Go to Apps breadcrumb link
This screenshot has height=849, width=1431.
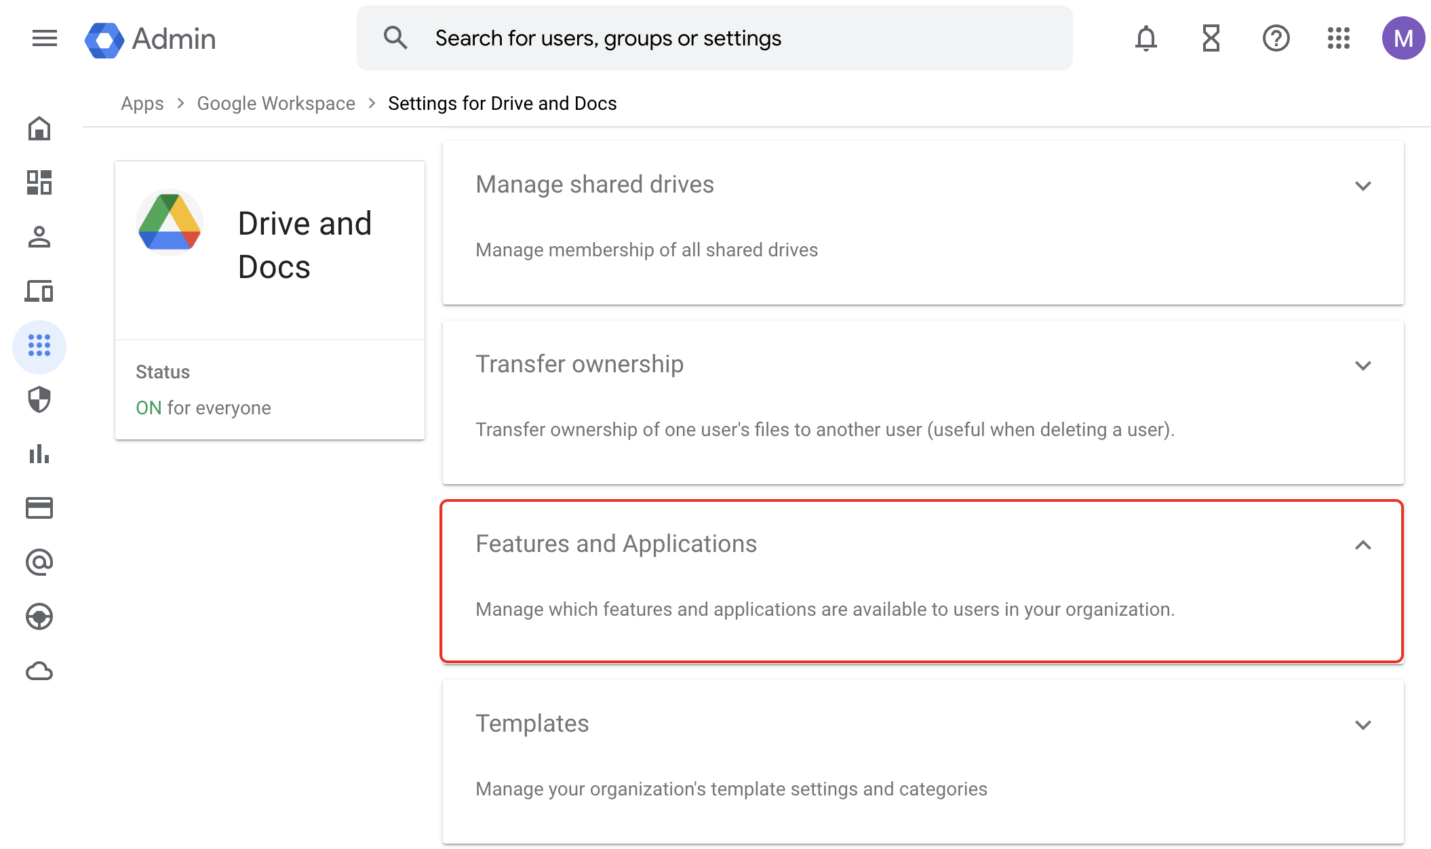click(142, 103)
